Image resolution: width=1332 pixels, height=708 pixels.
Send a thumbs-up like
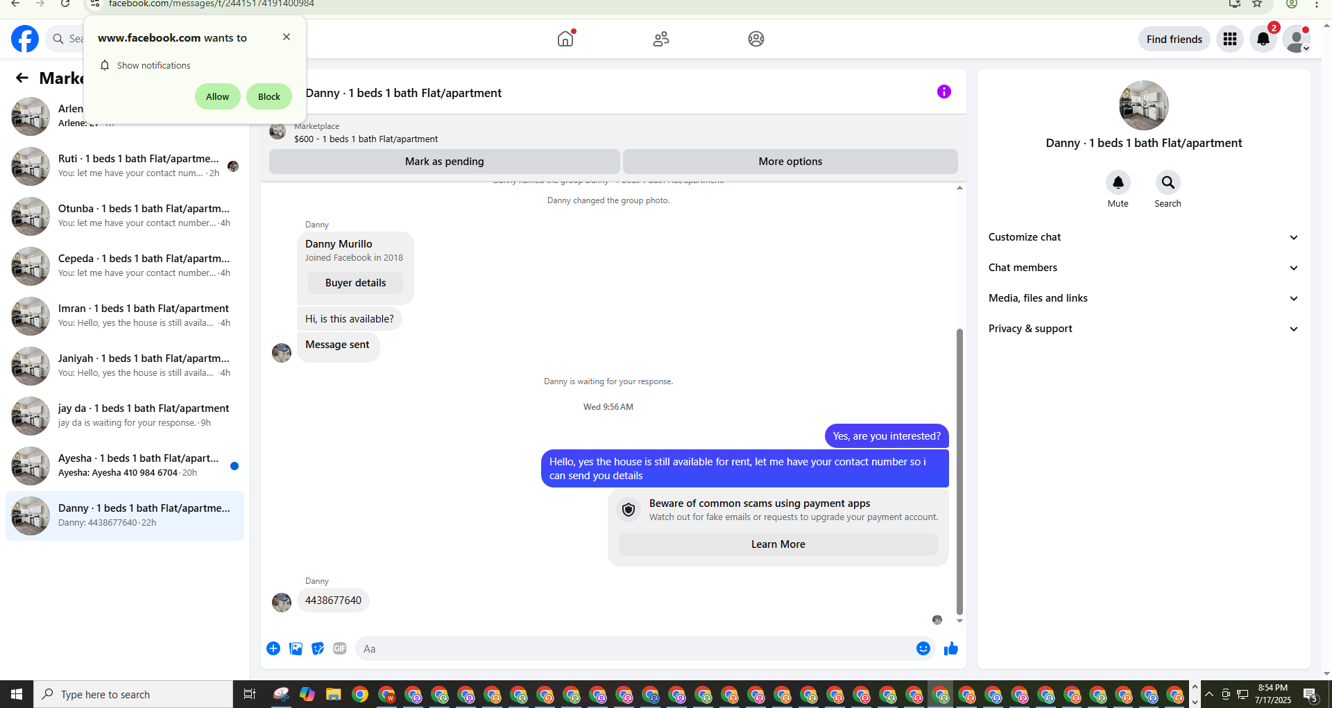point(950,648)
